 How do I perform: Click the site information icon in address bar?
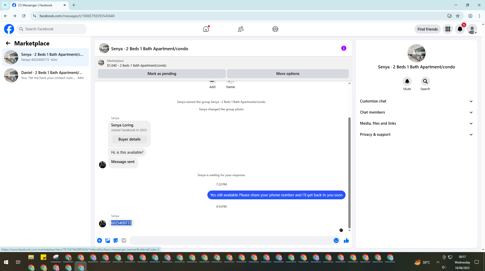(35, 16)
